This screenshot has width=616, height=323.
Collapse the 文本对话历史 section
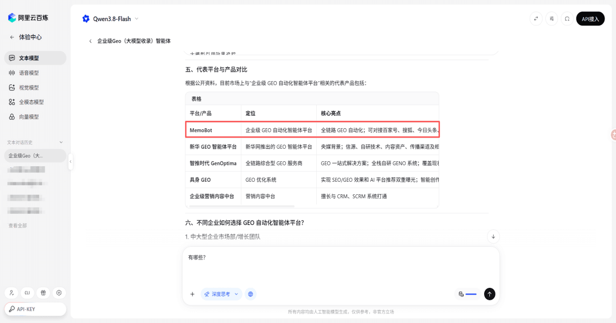(x=61, y=143)
